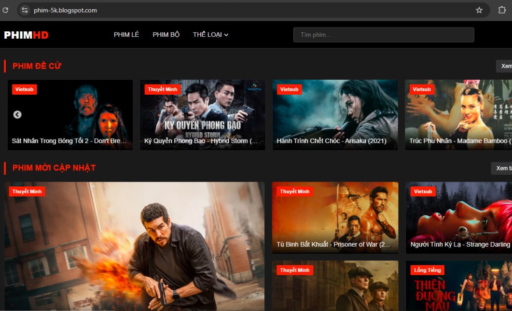
Task: Open the browser extensions puzzle icon
Action: [x=501, y=10]
